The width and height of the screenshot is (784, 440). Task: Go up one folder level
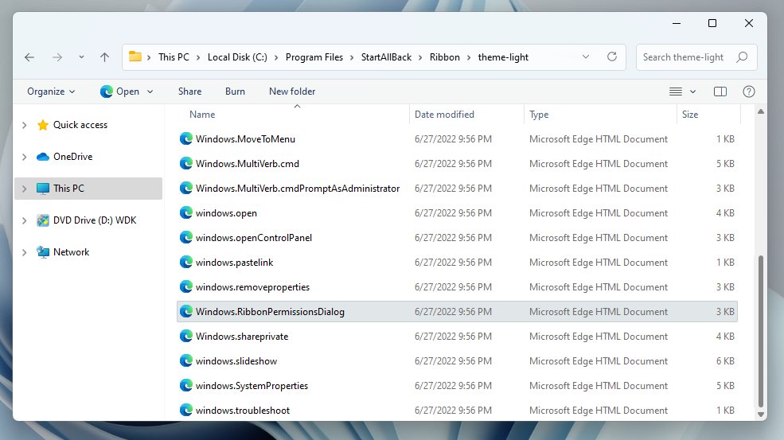pos(104,57)
